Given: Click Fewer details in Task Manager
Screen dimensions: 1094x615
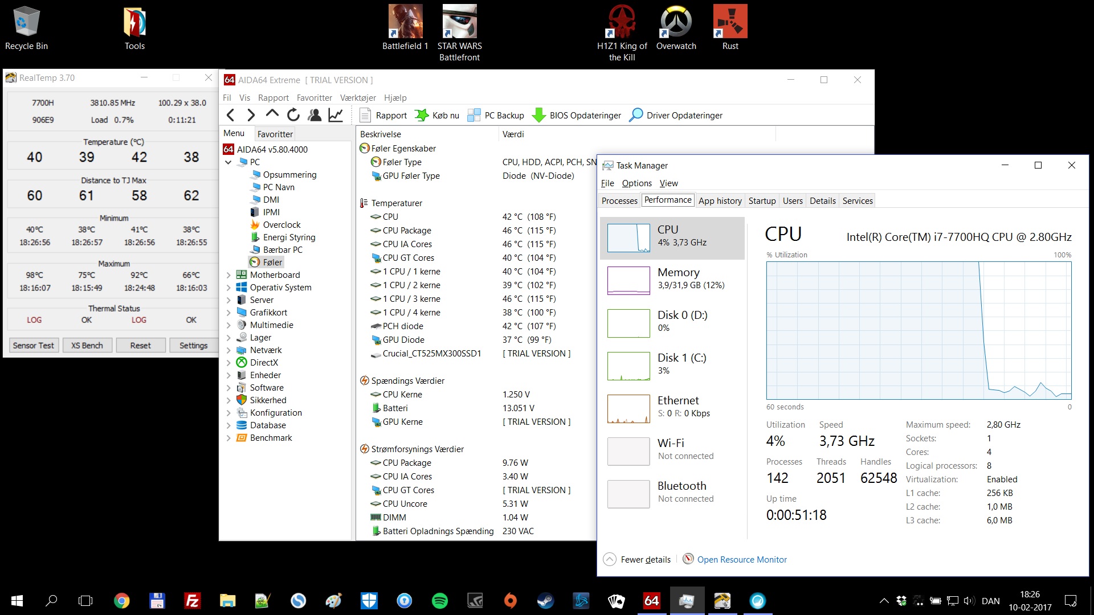Looking at the screenshot, I should click(637, 560).
